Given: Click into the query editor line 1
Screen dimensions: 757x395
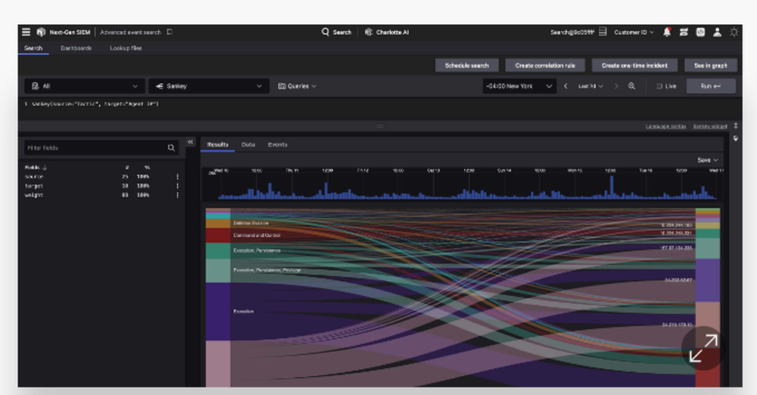Looking at the screenshot, I should [95, 104].
